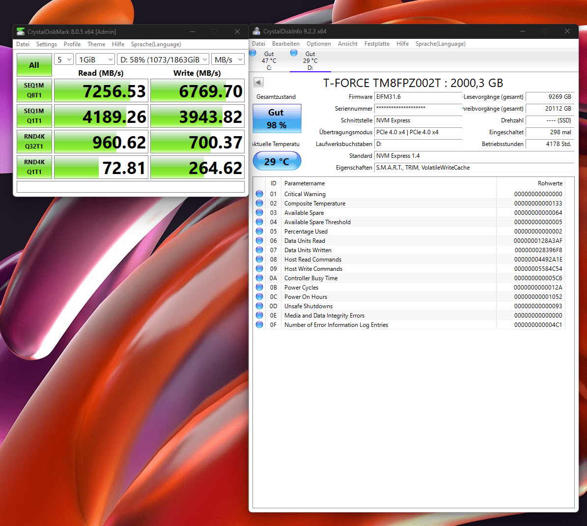
Task: Open Bearbeiten menu in CrystalDiskInfo
Action: click(285, 44)
